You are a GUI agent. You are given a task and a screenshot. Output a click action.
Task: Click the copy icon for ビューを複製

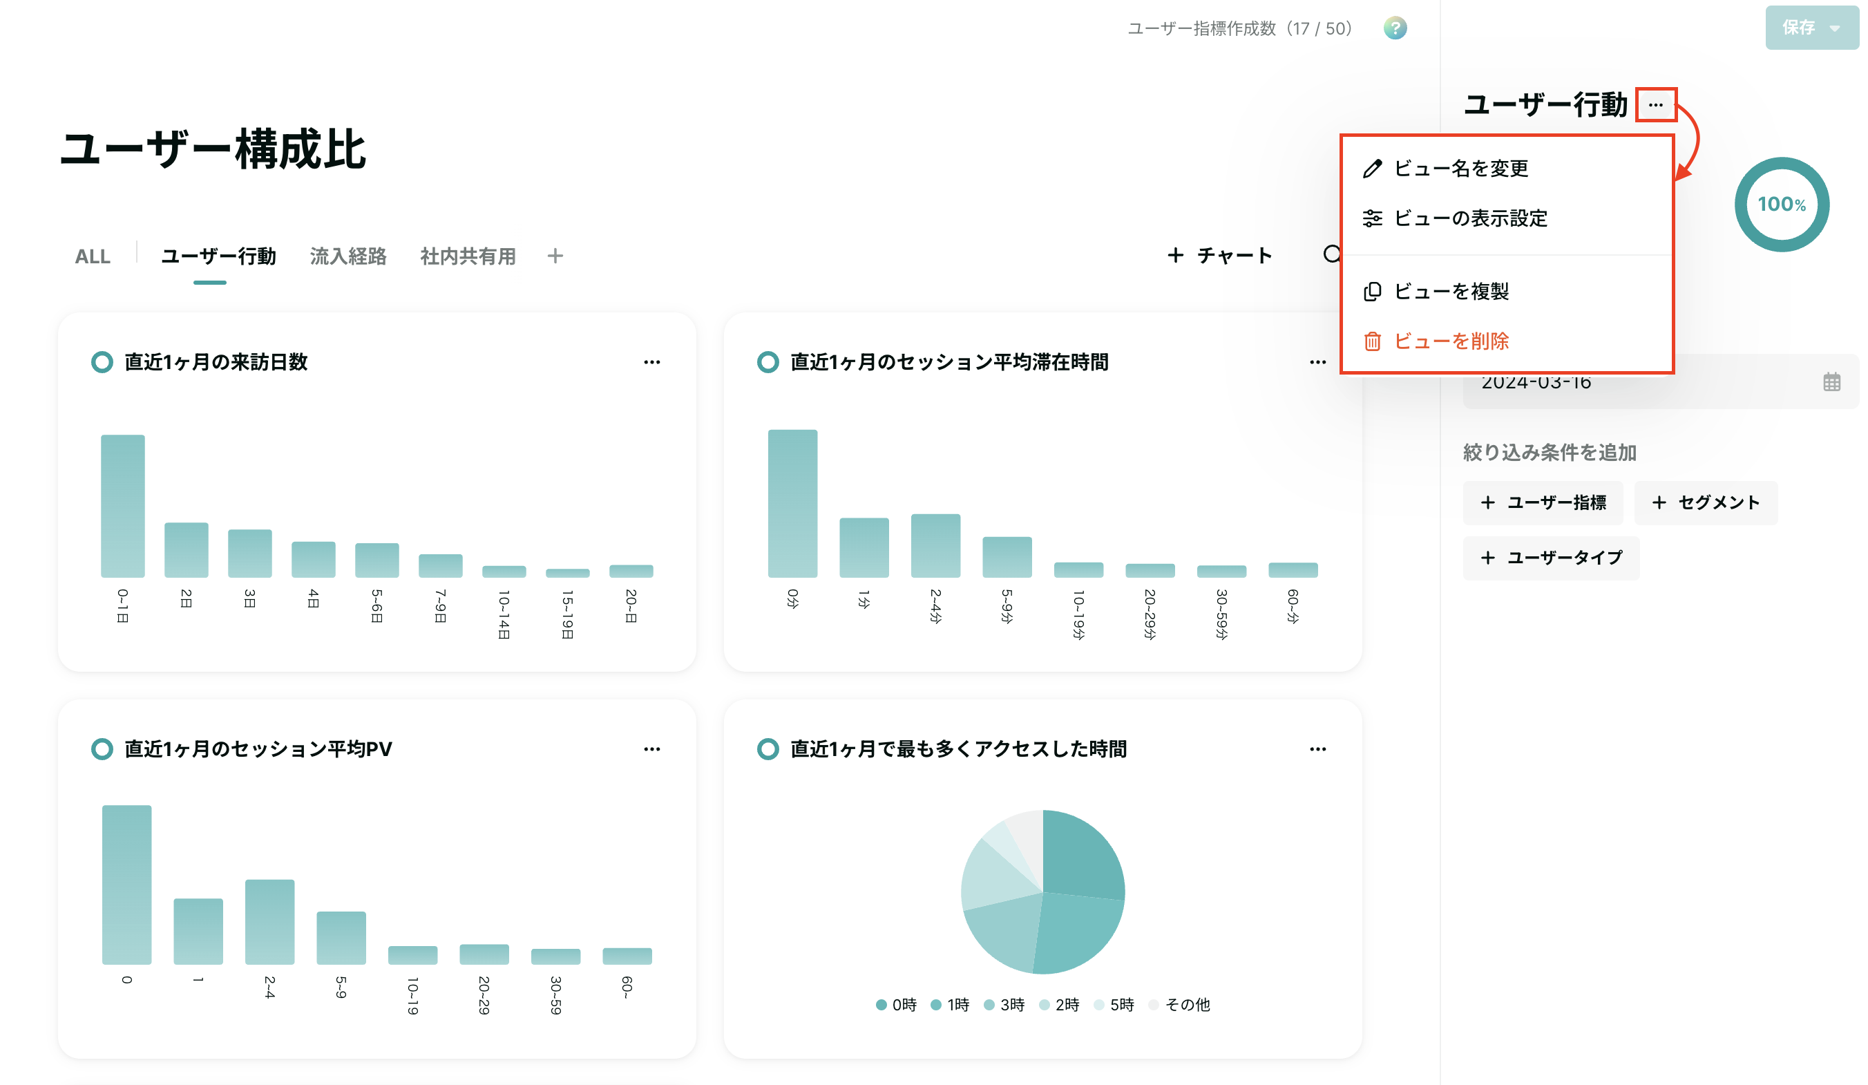coord(1372,292)
